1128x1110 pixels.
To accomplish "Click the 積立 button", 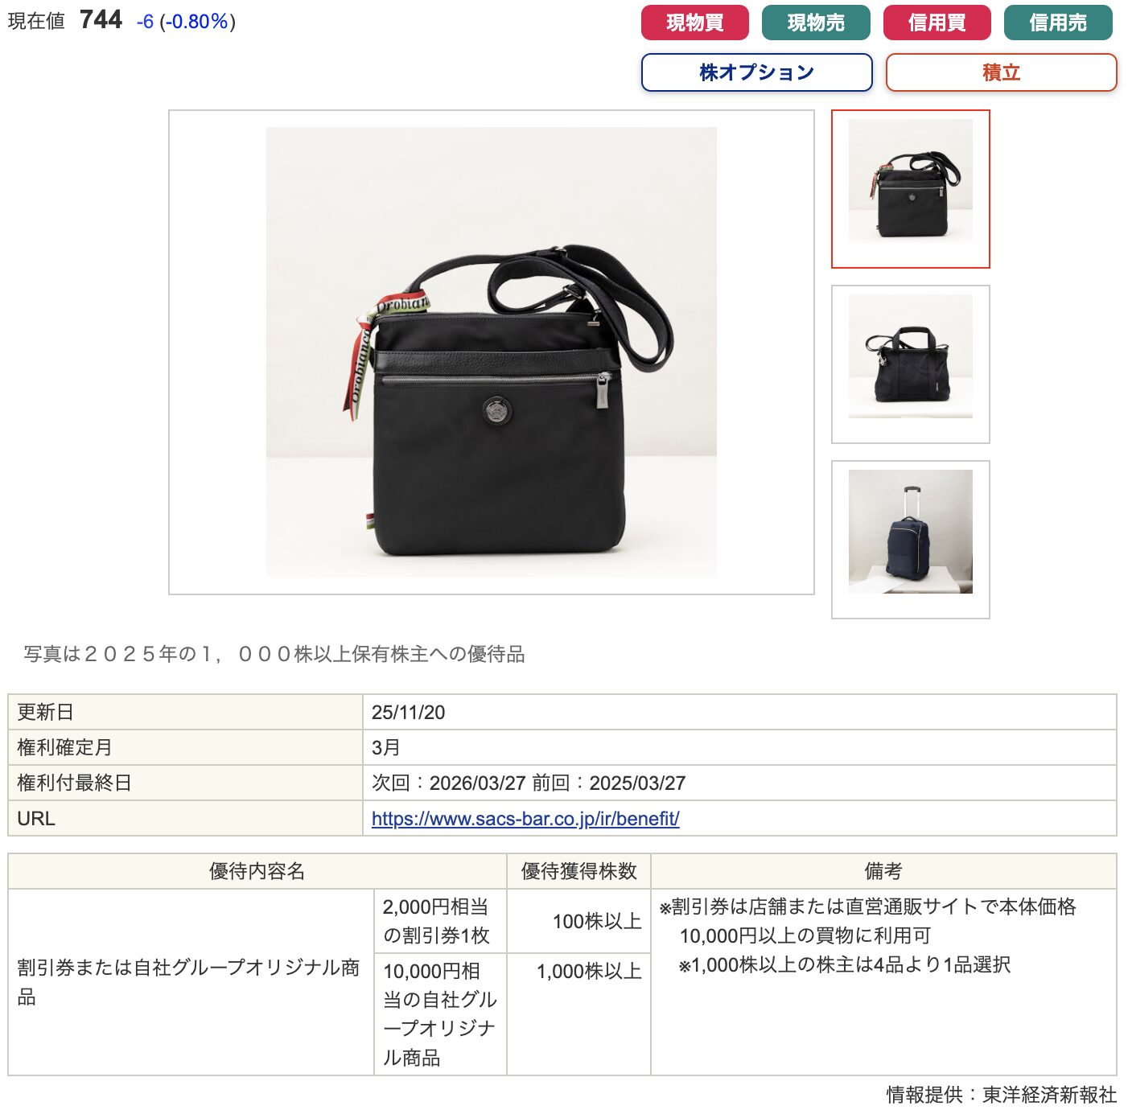I will (1001, 72).
